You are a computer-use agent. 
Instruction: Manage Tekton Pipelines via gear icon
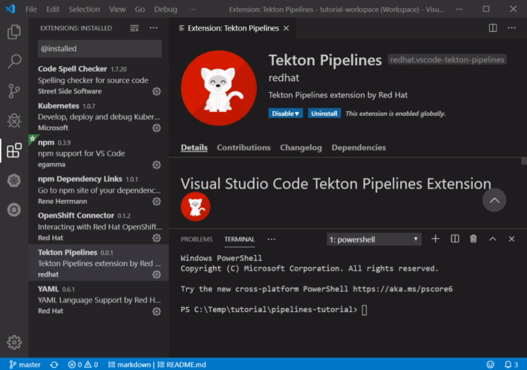click(157, 274)
